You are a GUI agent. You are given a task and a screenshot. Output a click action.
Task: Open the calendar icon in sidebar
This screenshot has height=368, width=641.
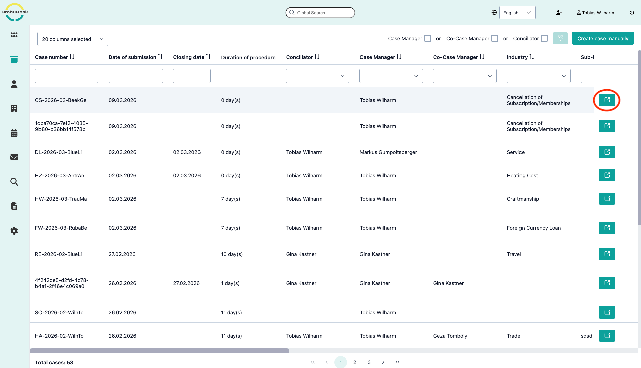pos(14,133)
